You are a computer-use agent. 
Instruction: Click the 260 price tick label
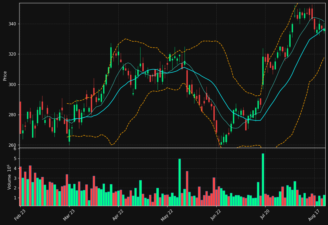pyautogui.click(x=12, y=145)
